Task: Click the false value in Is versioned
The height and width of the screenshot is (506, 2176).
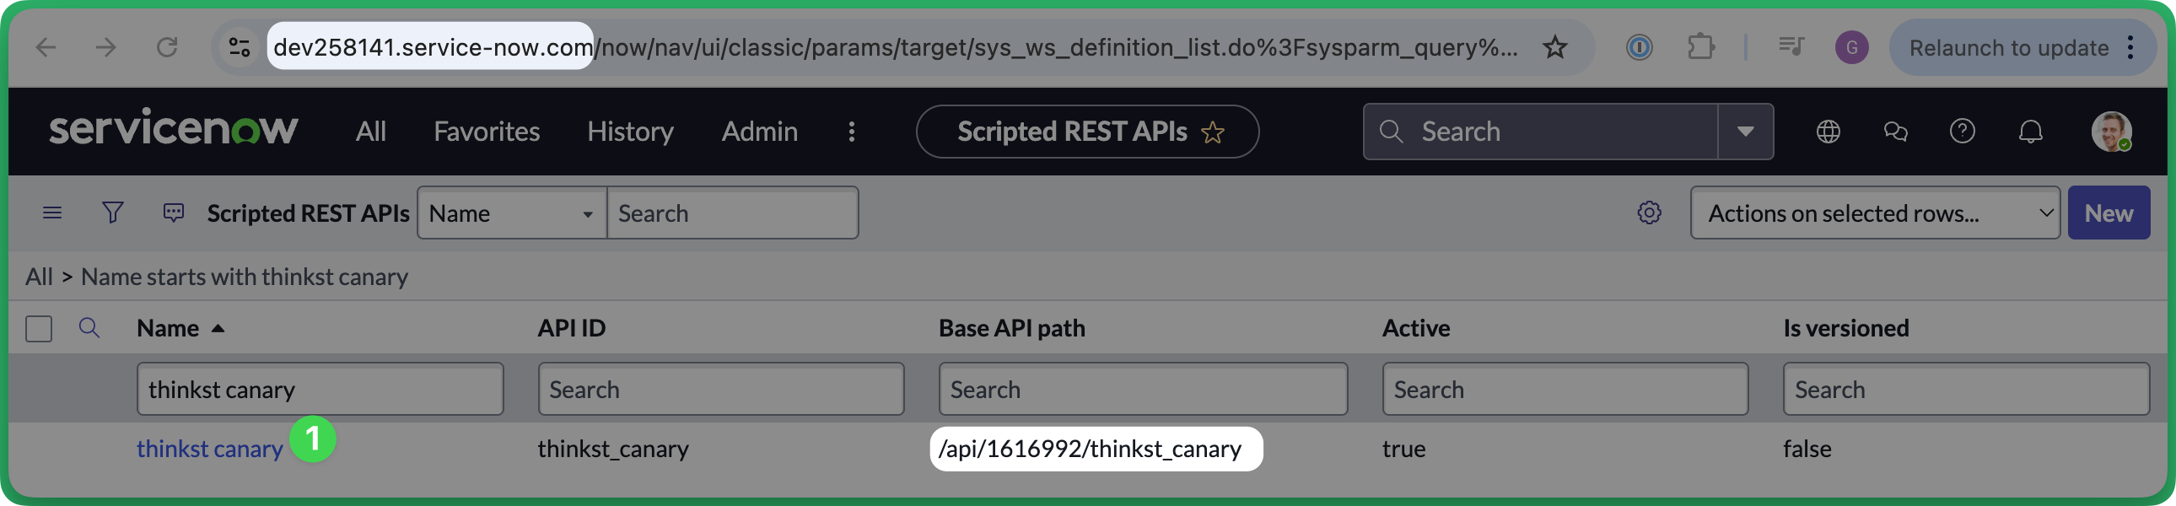Action: click(1807, 449)
